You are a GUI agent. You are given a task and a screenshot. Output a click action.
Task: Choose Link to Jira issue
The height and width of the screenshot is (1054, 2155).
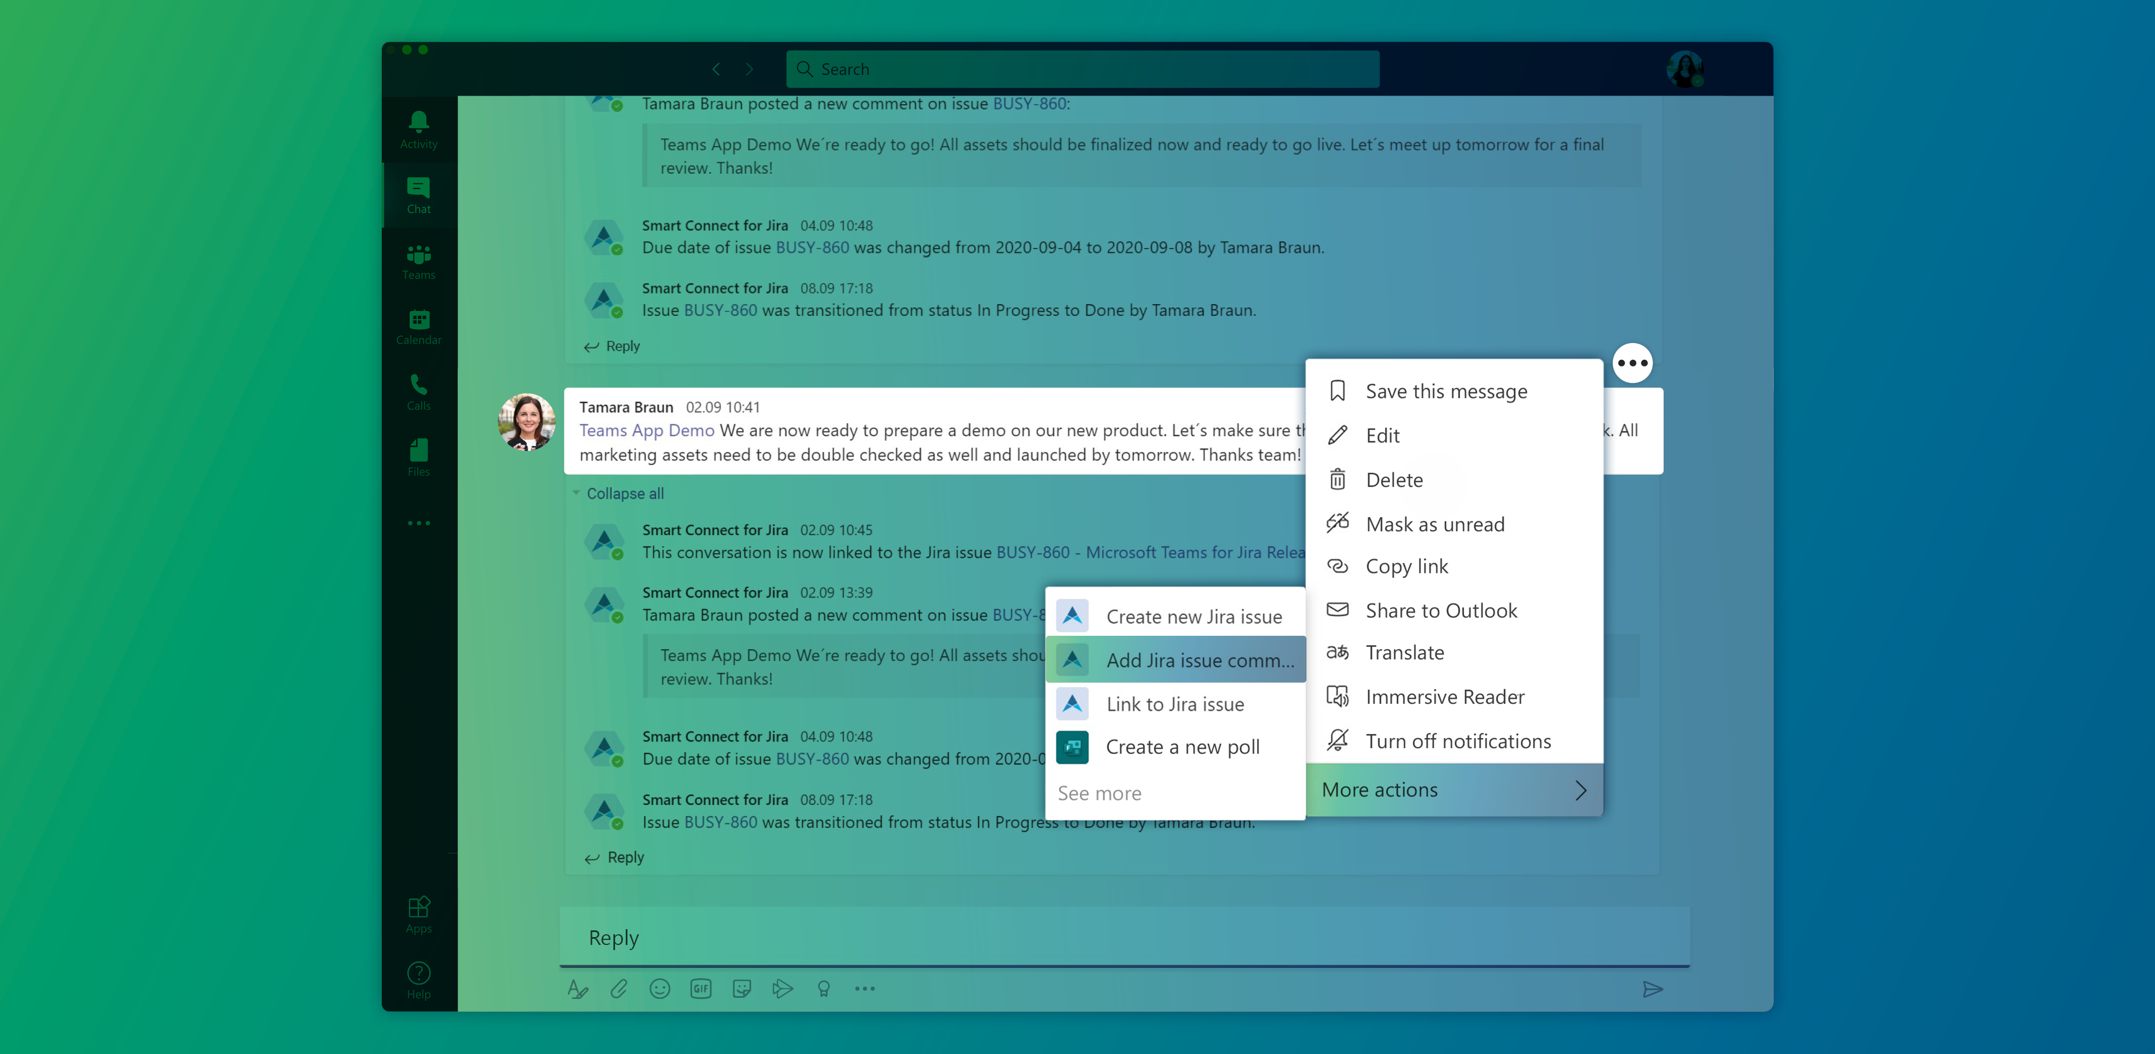tap(1174, 704)
